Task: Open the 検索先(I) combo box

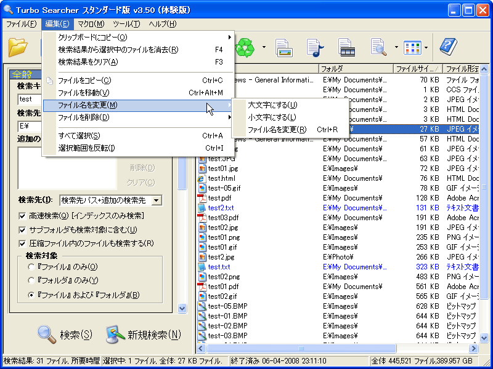Action: coord(111,200)
